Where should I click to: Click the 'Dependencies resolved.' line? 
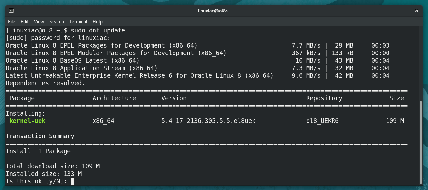pyautogui.click(x=45, y=83)
